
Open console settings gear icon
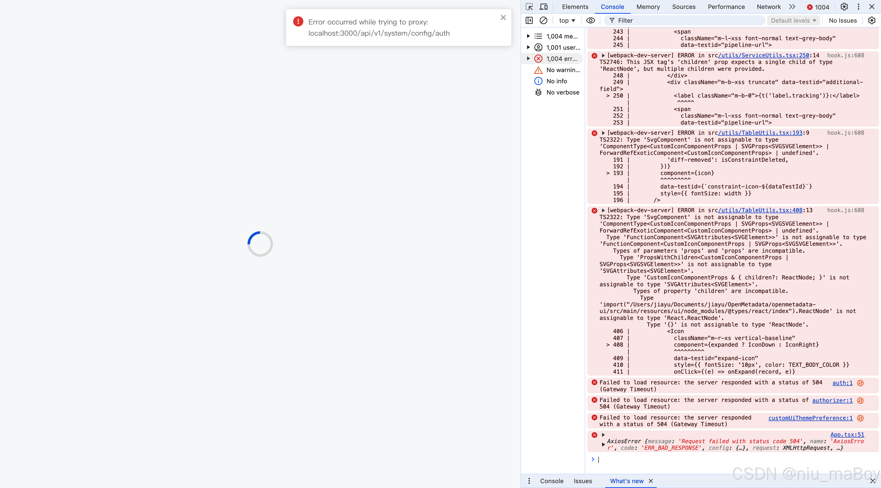pos(872,21)
